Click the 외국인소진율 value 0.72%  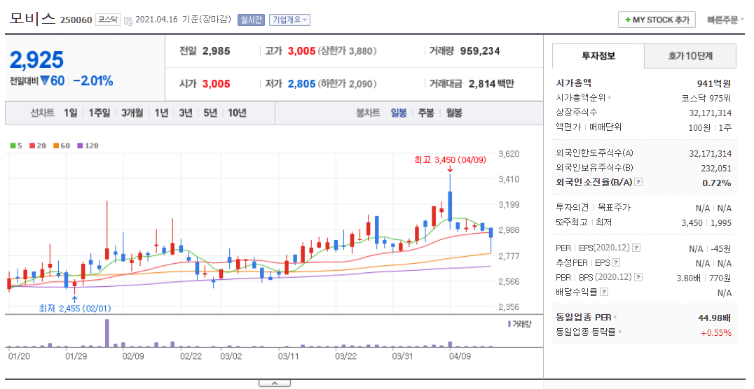tap(716, 183)
